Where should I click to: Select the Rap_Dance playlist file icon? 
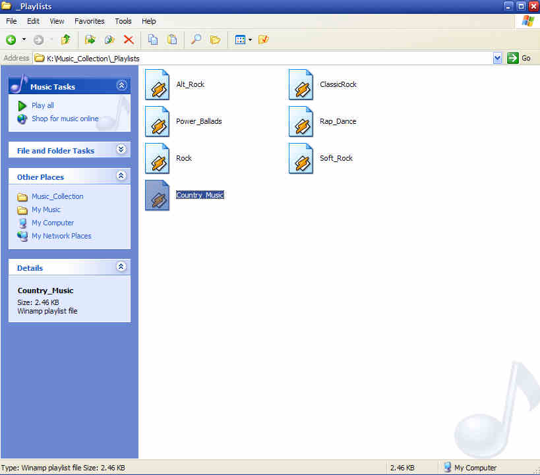pyautogui.click(x=301, y=121)
